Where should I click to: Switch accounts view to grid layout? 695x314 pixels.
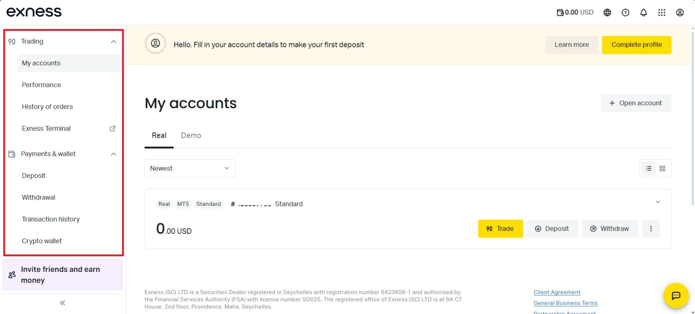tap(662, 169)
